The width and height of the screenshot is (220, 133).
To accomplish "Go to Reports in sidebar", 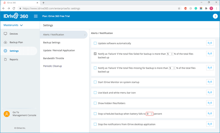I will (x=14, y=60).
